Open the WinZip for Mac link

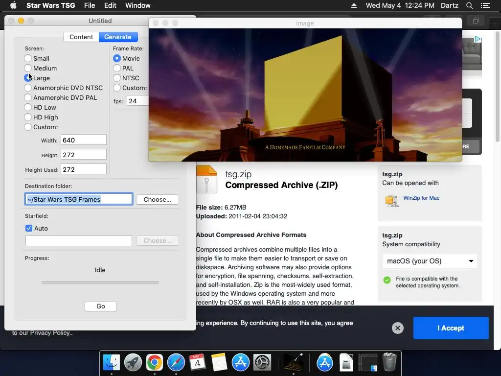coord(421,198)
